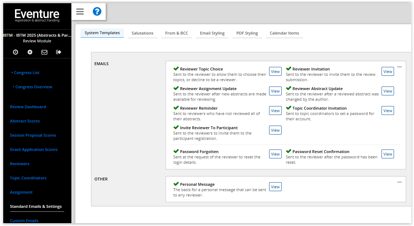This screenshot has height=226, width=414.
Task: Click green checkmark beside Reviewer Reminder
Action: [176, 108]
